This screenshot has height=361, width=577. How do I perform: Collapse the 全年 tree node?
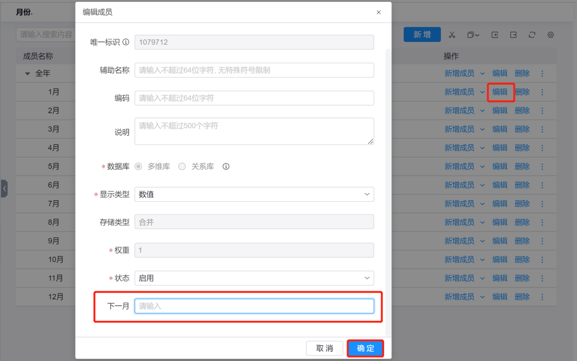tap(28, 73)
